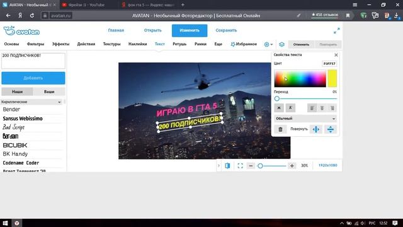
Task: Flip text vertically
Action: 331,129
